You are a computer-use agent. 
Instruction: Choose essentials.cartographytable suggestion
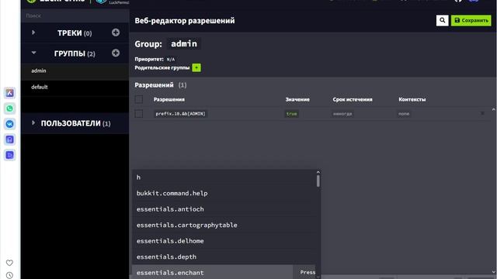(224, 225)
